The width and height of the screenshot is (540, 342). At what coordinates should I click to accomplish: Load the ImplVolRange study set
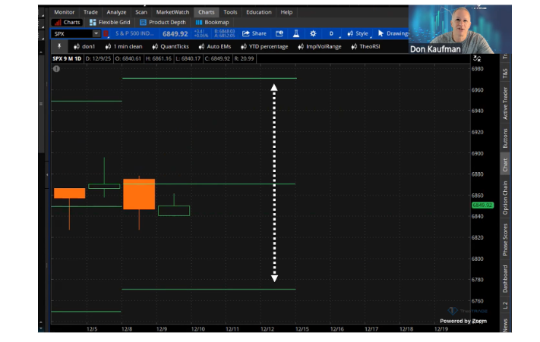click(320, 46)
